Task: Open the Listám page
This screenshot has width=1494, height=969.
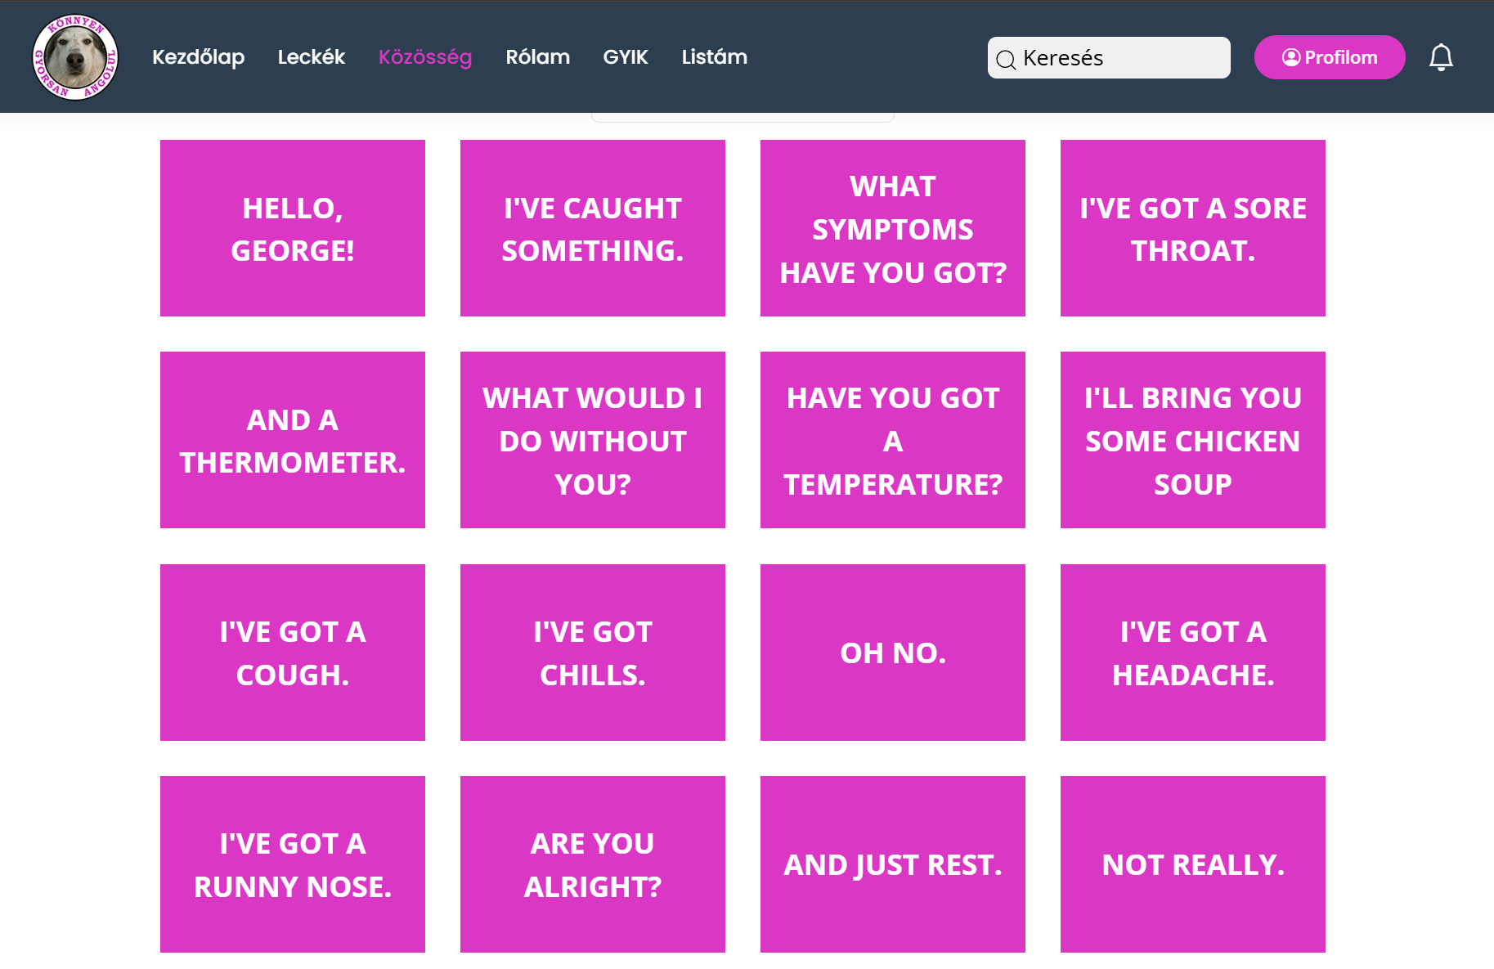Action: pos(714,57)
